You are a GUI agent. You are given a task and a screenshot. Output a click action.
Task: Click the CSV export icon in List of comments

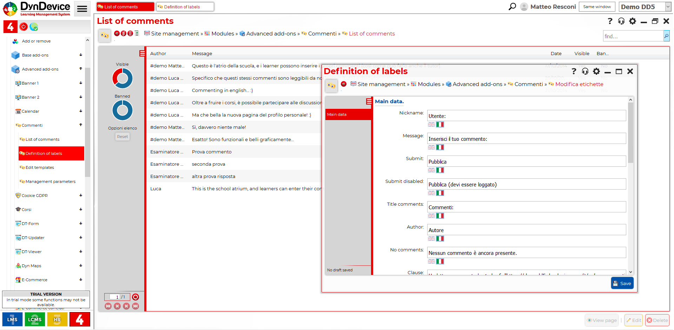(x=137, y=33)
